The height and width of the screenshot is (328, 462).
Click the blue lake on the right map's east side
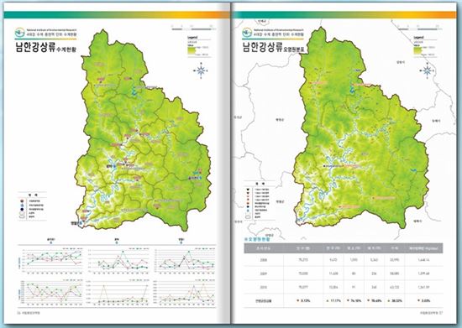414,170
